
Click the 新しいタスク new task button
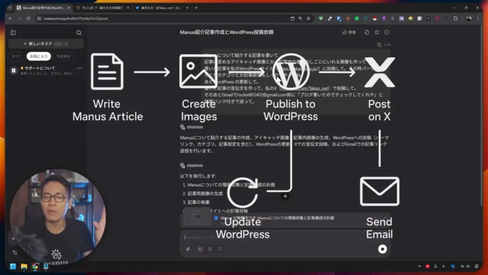point(46,44)
